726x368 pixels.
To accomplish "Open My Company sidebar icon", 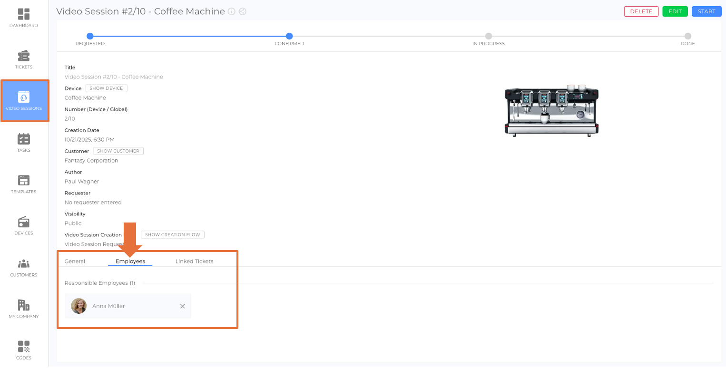I will (x=24, y=308).
